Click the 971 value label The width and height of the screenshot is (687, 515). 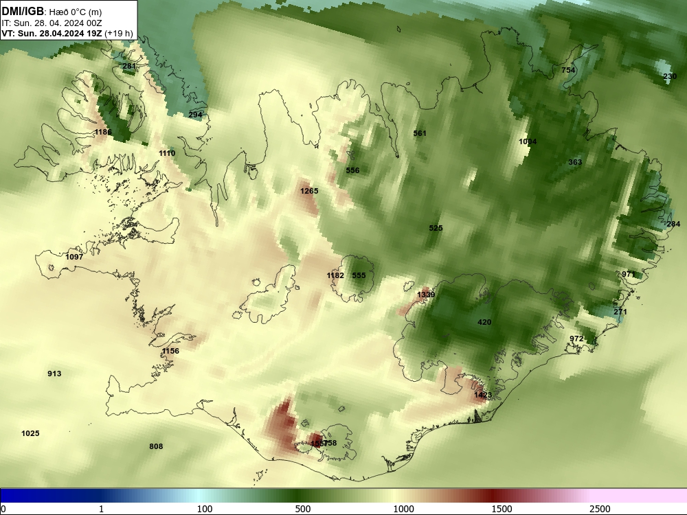(629, 274)
